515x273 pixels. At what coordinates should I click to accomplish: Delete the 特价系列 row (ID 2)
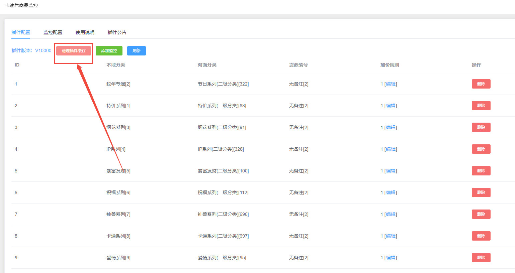coord(481,106)
